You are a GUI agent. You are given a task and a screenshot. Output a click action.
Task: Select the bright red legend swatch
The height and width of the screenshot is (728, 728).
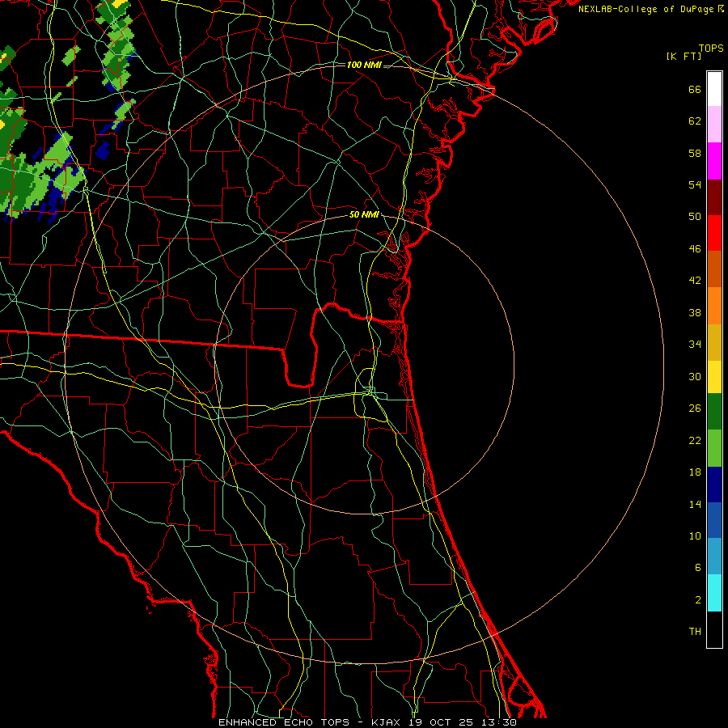(714, 233)
